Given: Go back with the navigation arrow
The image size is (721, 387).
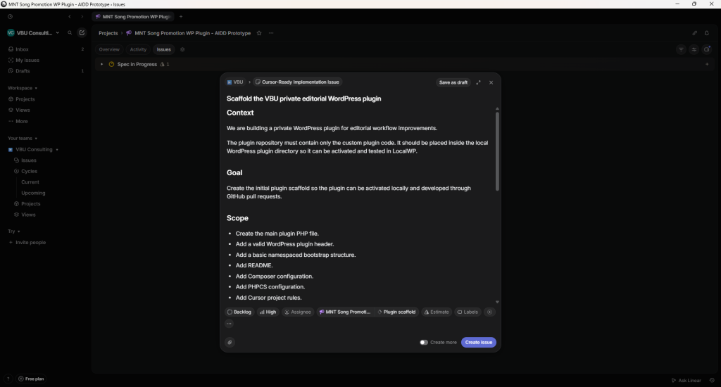Looking at the screenshot, I should click(x=70, y=17).
